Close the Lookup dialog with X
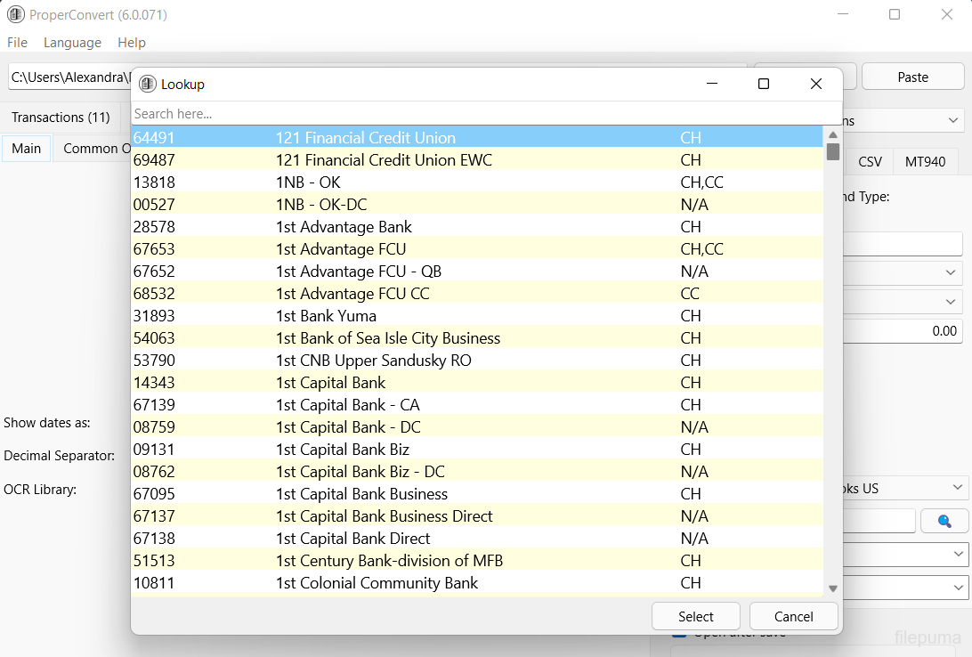Viewport: 972px width, 657px height. click(x=815, y=84)
